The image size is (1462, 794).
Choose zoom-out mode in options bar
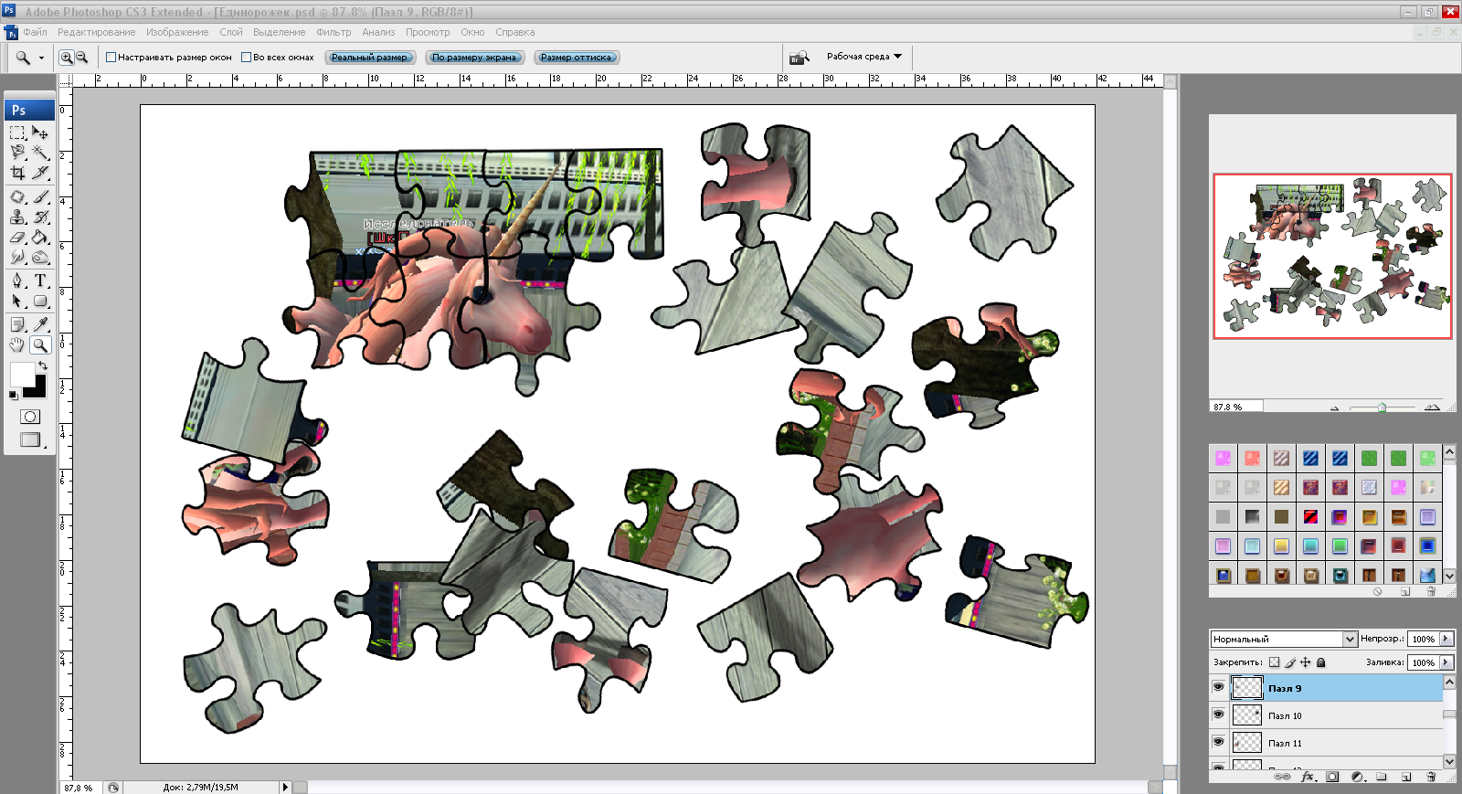(x=81, y=57)
